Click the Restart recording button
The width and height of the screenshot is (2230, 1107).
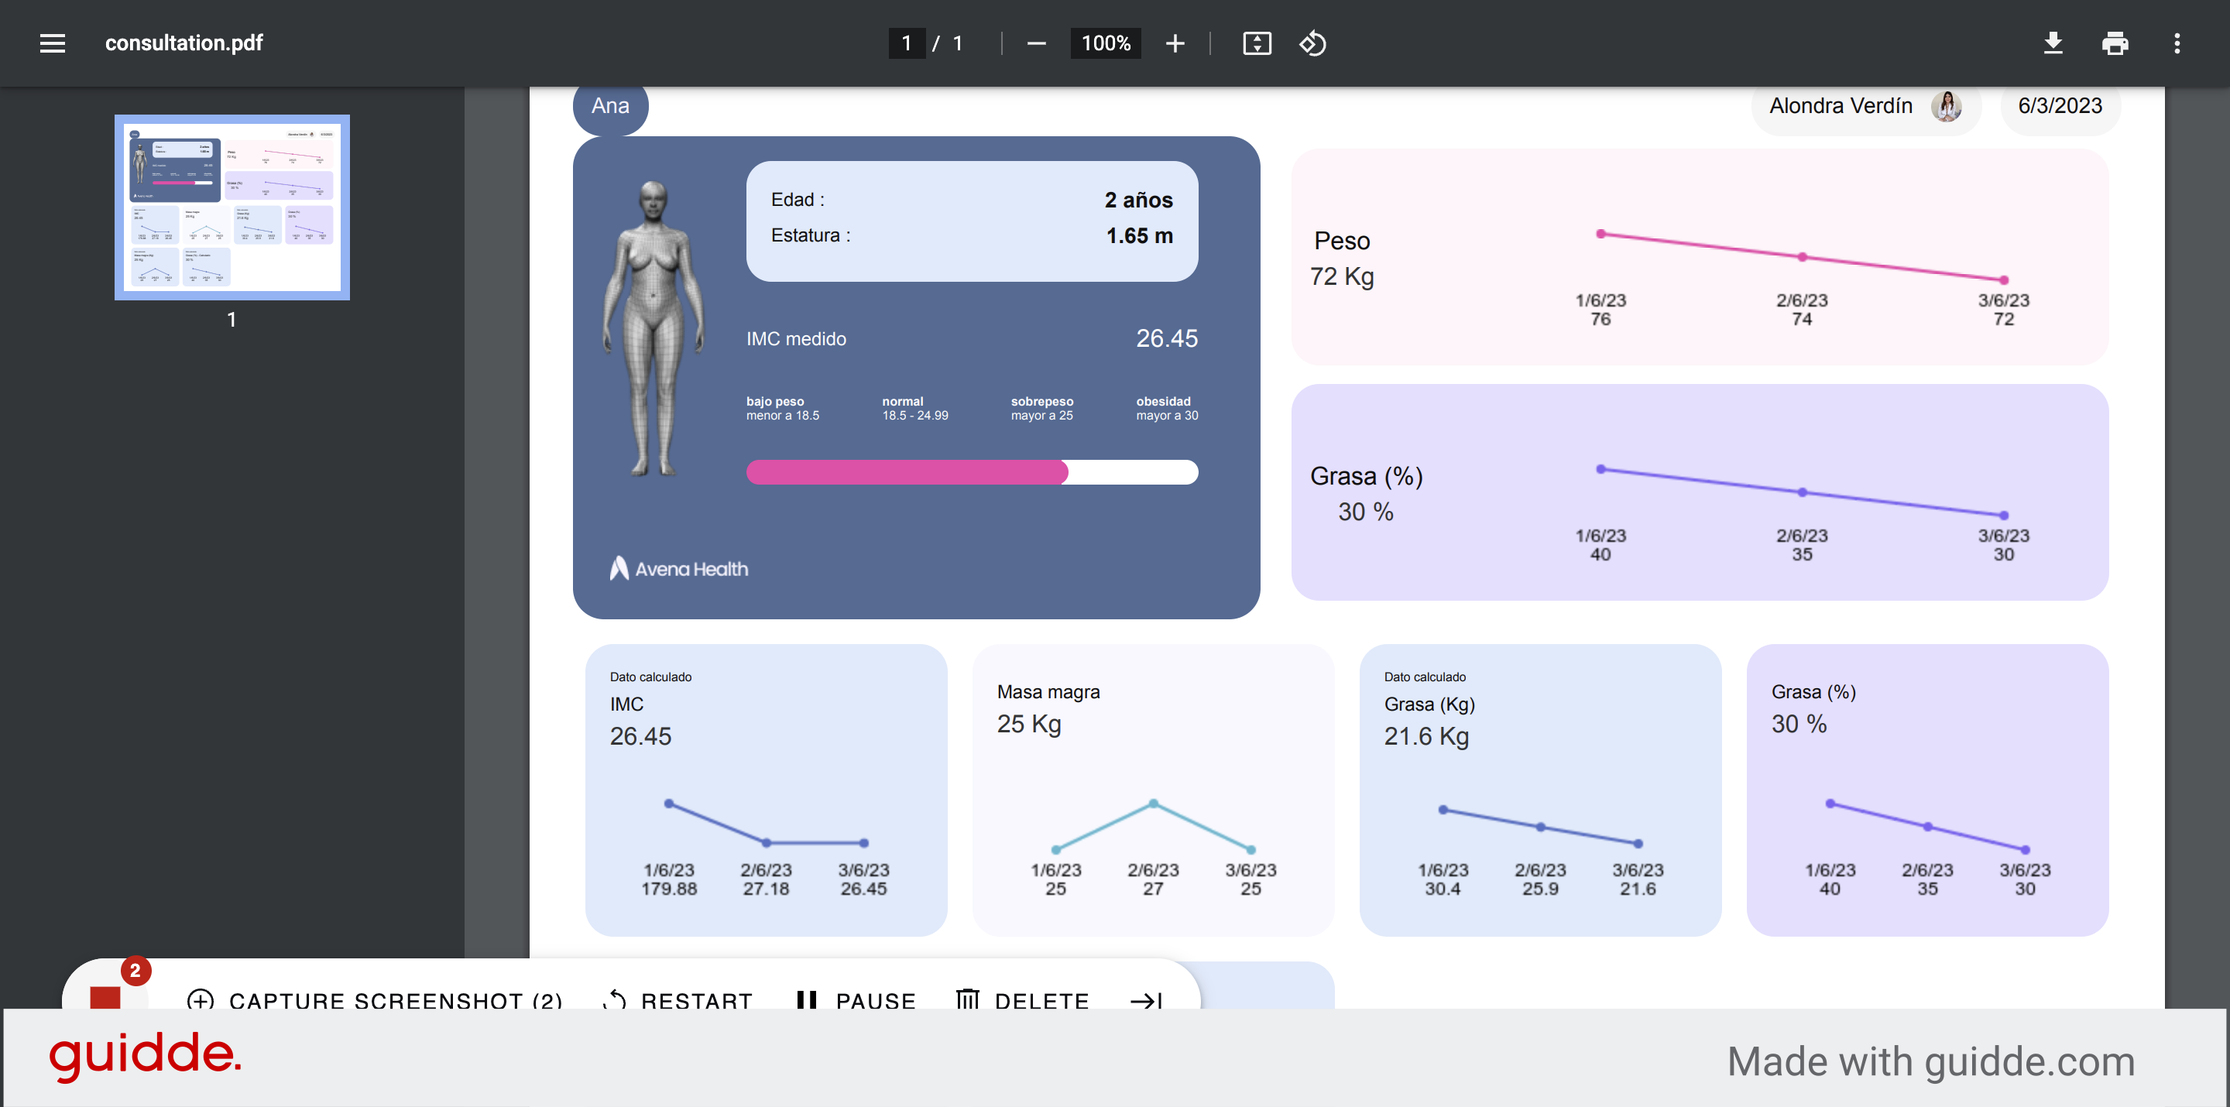click(678, 1000)
